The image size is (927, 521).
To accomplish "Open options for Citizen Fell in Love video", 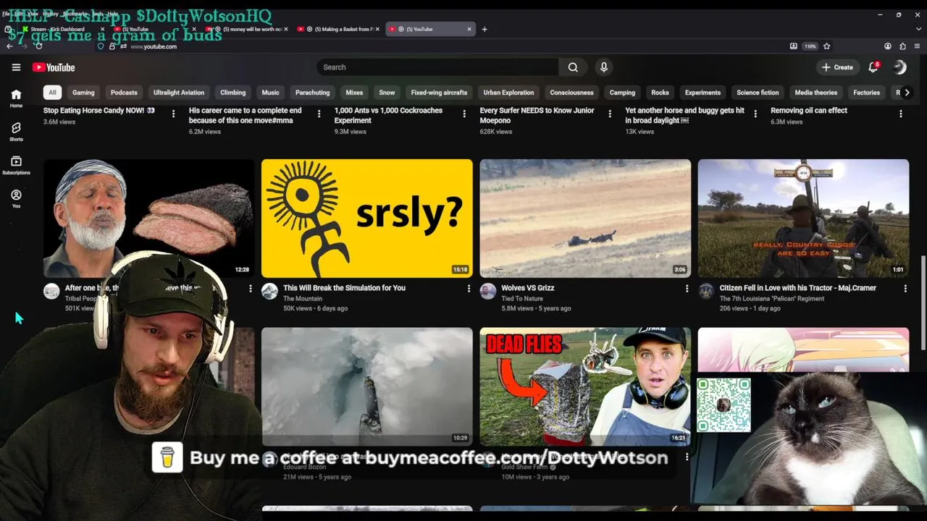I will [905, 288].
